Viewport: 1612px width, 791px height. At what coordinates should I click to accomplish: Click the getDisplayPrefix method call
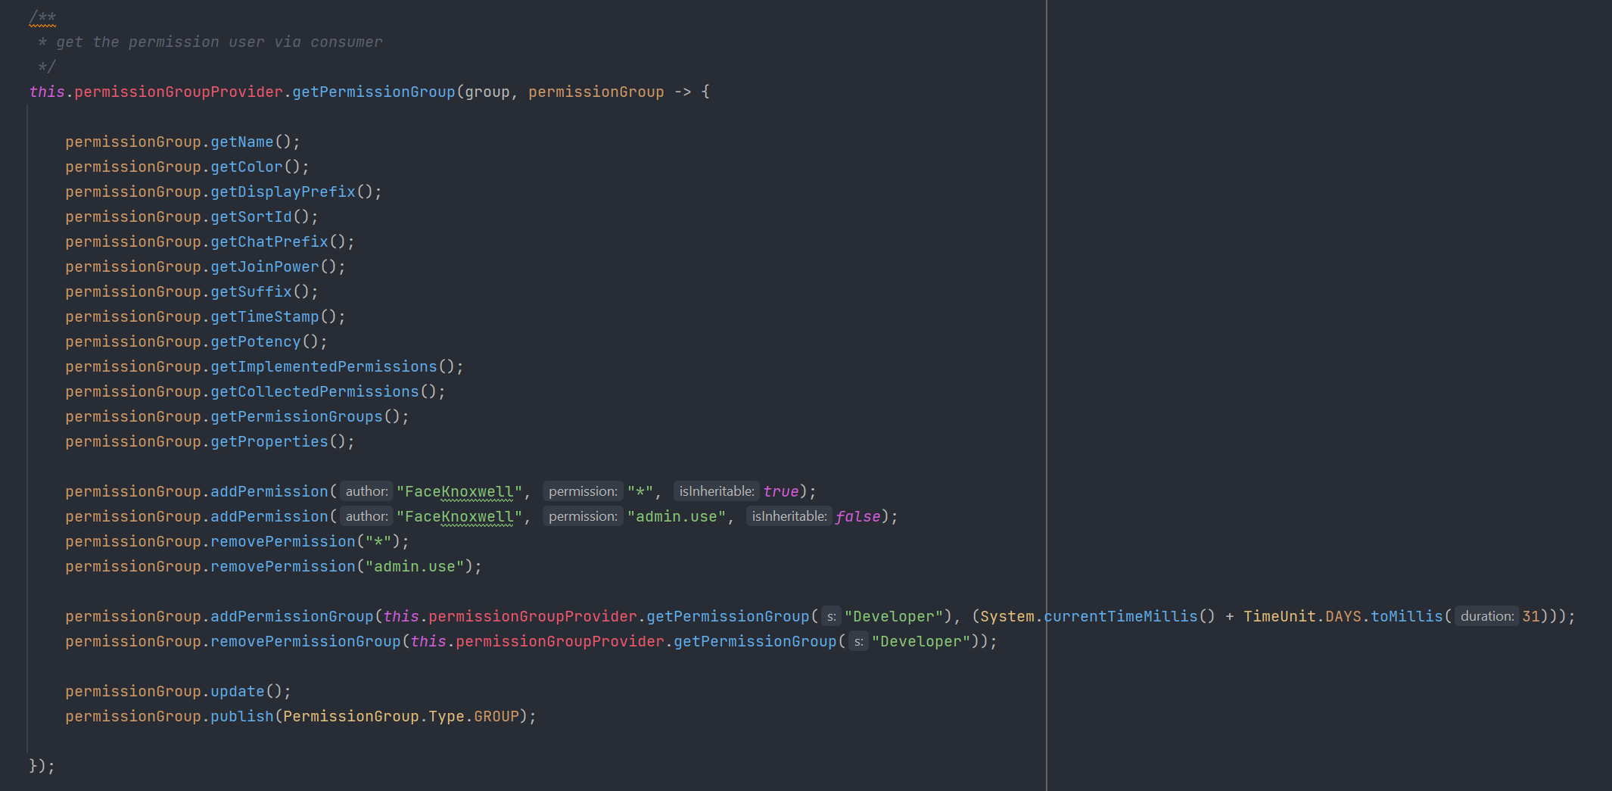click(283, 192)
